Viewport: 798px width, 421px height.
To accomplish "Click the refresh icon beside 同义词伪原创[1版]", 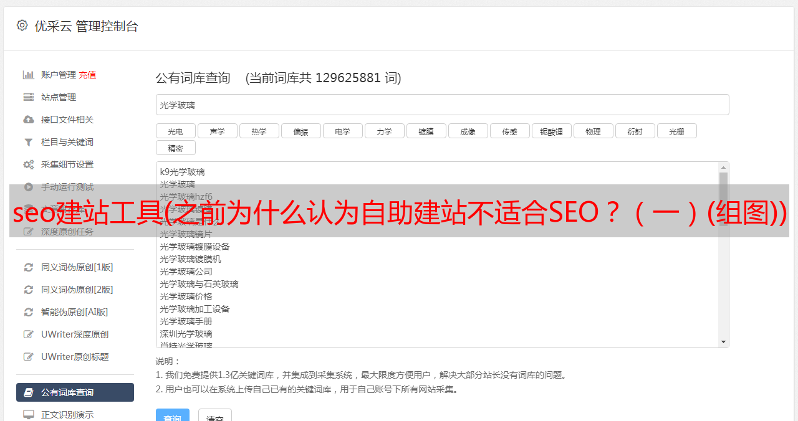I will 29,267.
